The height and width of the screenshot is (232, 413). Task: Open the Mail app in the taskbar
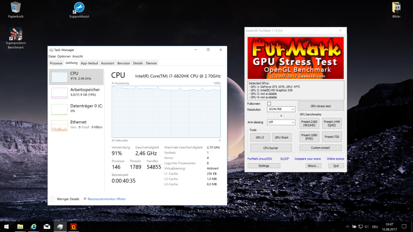(x=47, y=227)
